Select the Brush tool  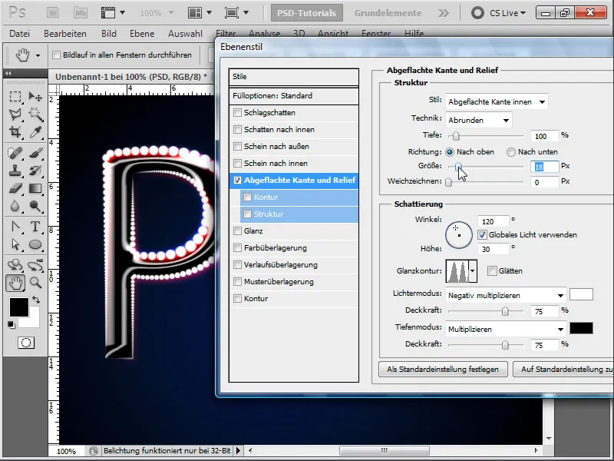tap(35, 152)
